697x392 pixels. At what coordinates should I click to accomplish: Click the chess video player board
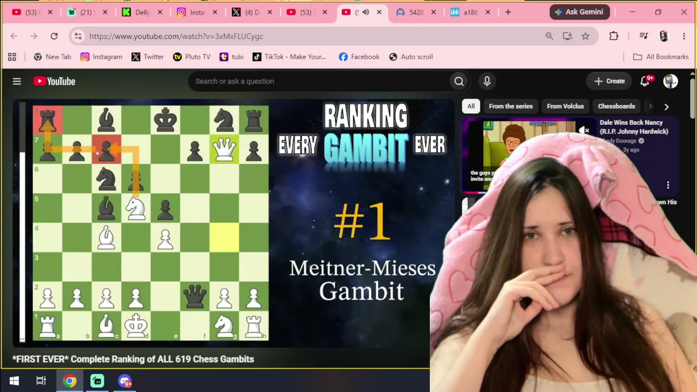tap(150, 223)
